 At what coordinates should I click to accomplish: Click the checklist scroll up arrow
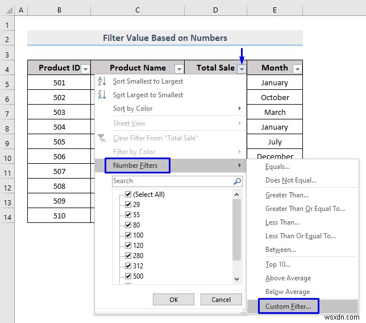coord(236,194)
